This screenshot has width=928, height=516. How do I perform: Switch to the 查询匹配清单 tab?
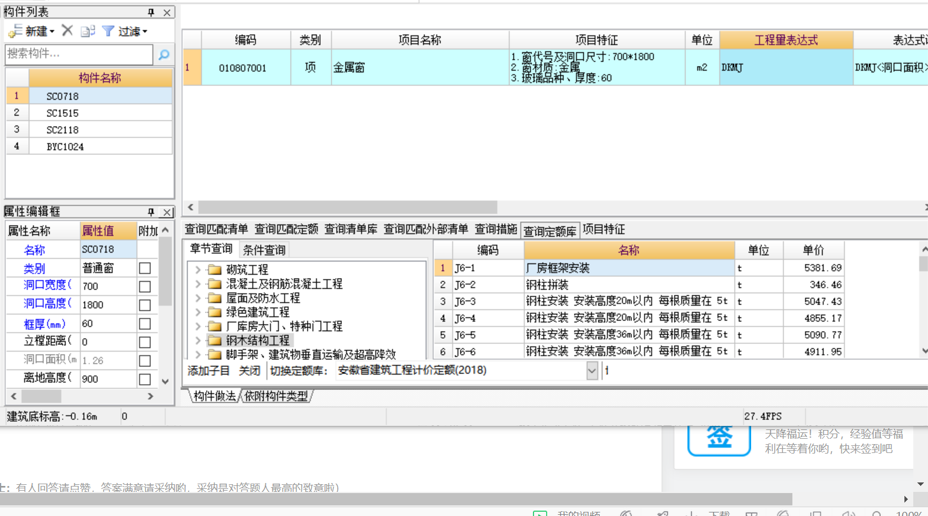tap(216, 229)
